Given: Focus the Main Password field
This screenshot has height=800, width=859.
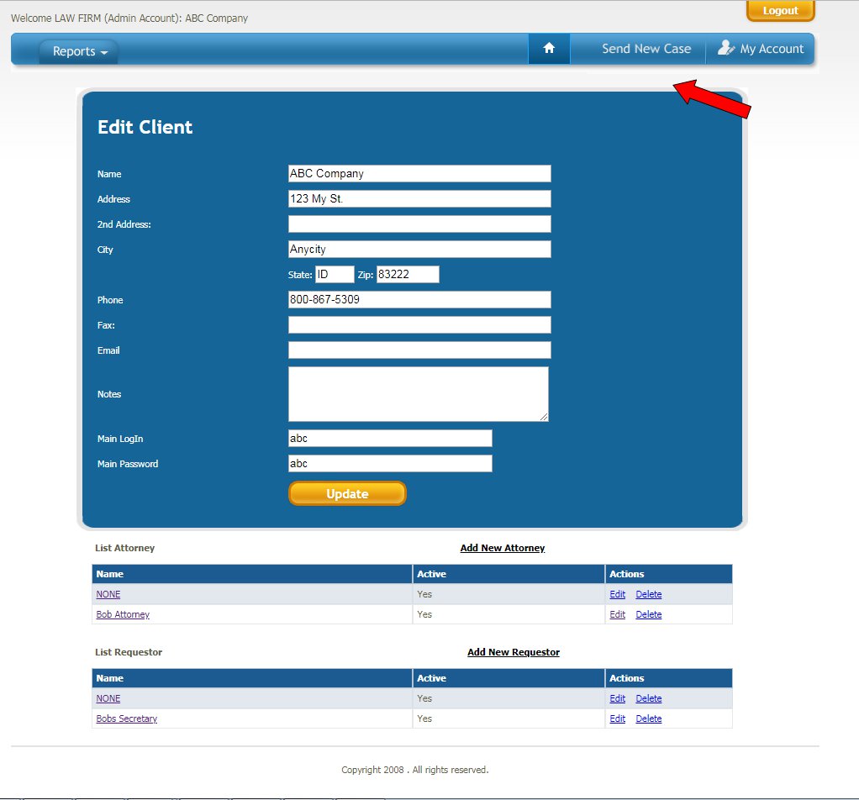Looking at the screenshot, I should tap(391, 463).
